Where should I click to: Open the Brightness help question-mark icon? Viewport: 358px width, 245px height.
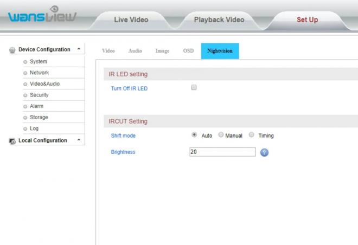click(x=264, y=152)
